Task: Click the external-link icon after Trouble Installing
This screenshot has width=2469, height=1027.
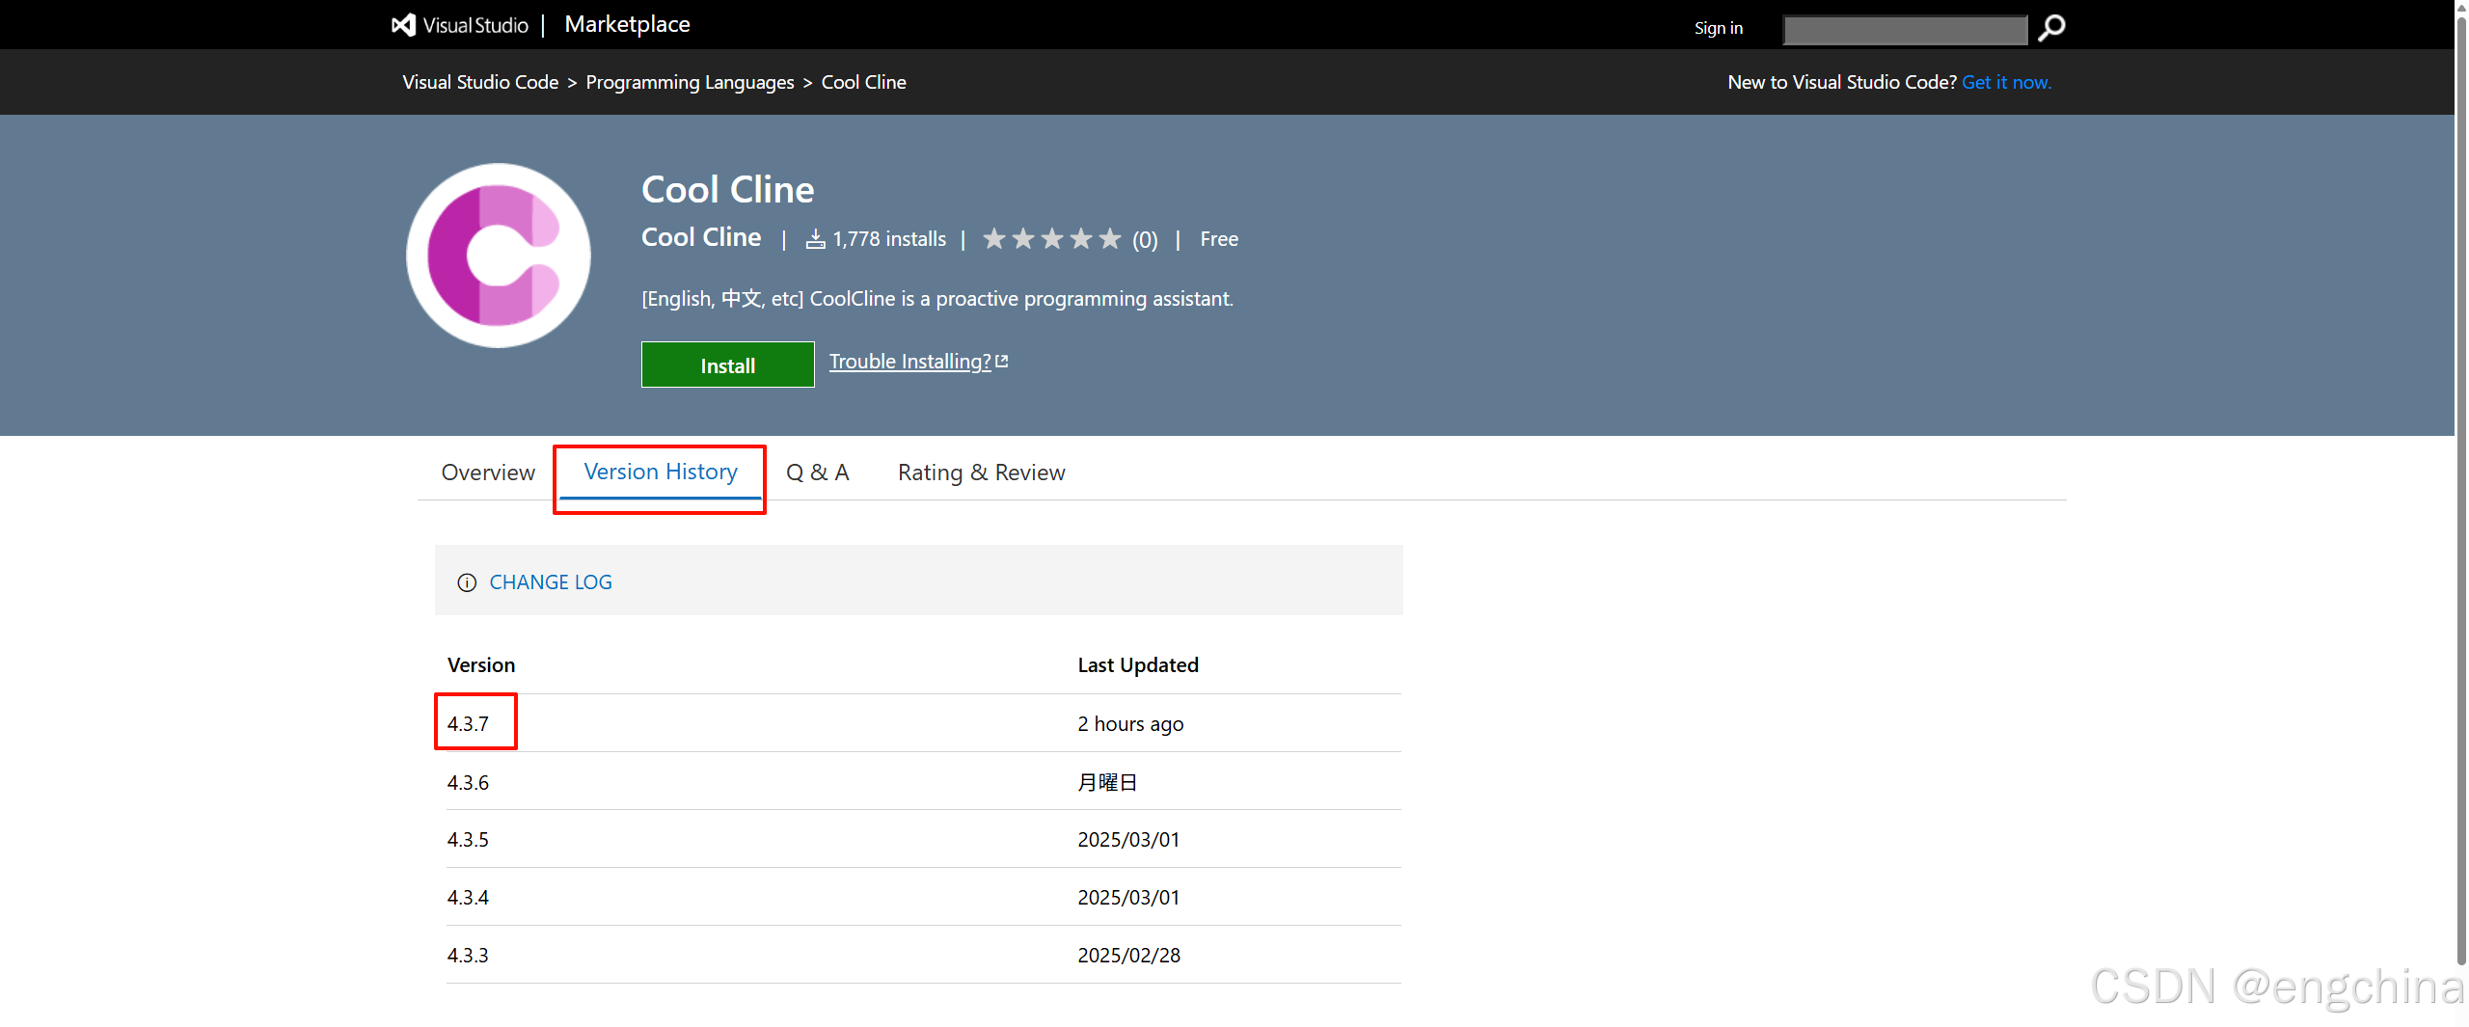Action: coord(1002,361)
